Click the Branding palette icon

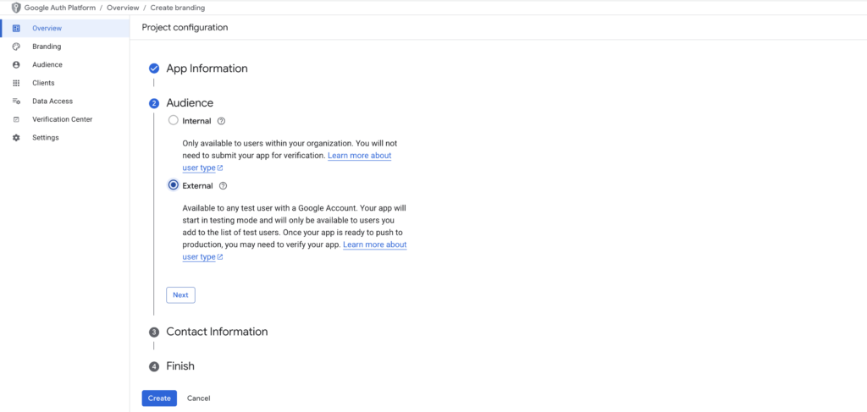(x=16, y=47)
